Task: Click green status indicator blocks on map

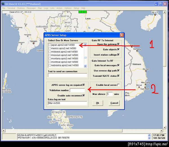Action: click(83, 12)
